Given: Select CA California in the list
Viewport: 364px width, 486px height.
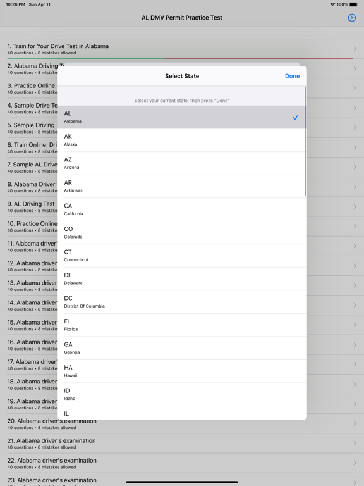Looking at the screenshot, I should coord(182,209).
